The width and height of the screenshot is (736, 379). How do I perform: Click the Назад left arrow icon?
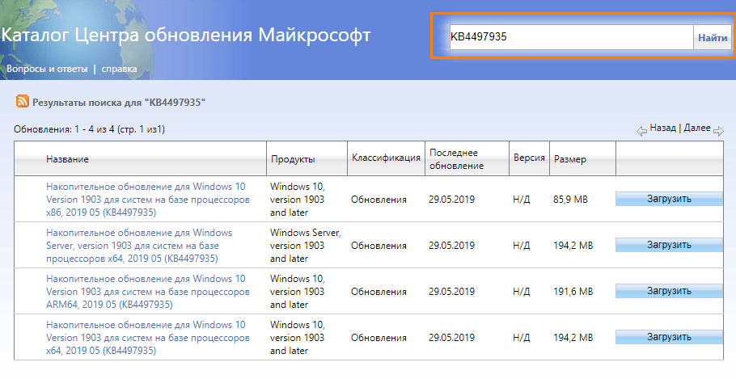click(641, 131)
